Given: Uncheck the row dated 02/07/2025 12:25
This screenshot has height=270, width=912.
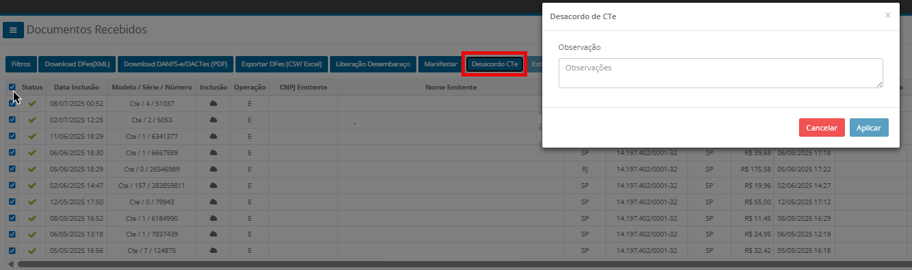Looking at the screenshot, I should tap(12, 120).
